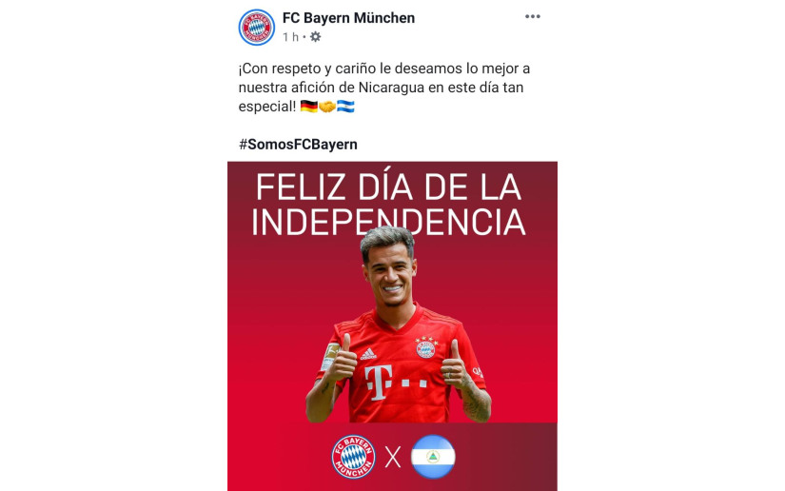The width and height of the screenshot is (785, 491).
Task: Click the word 'INDEPENDENCIA' in the image
Action: 388,222
